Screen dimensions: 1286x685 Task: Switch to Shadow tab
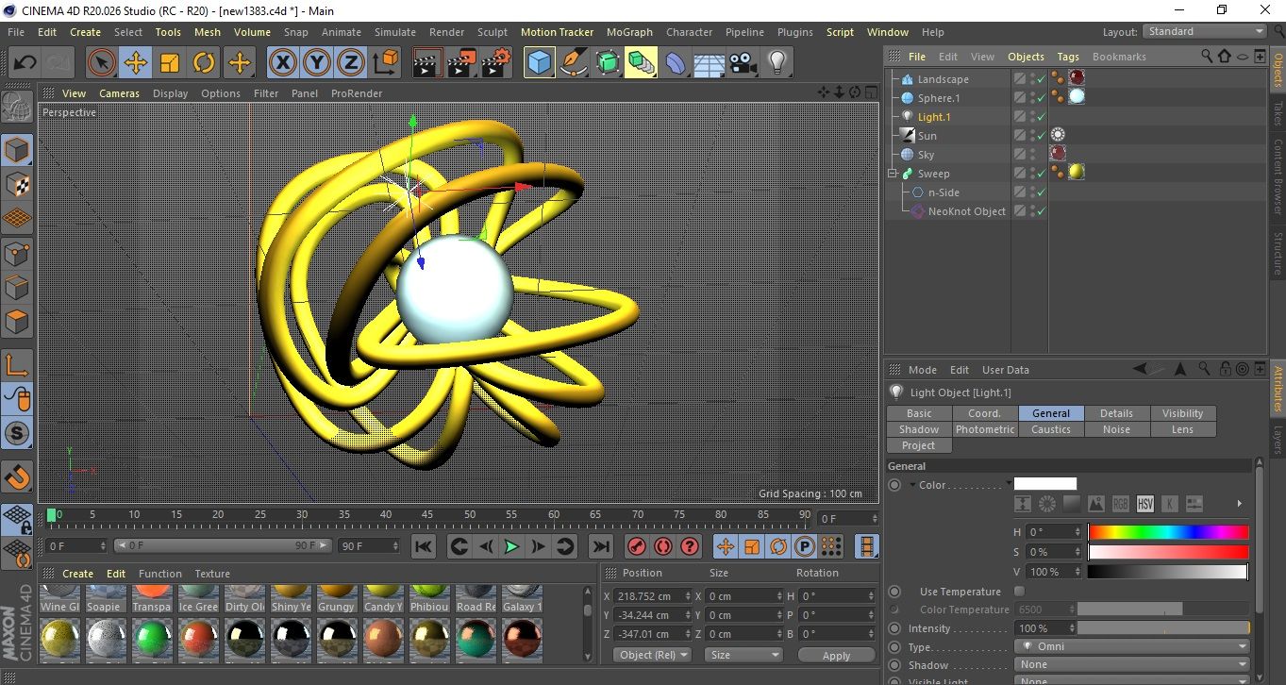pyautogui.click(x=919, y=429)
